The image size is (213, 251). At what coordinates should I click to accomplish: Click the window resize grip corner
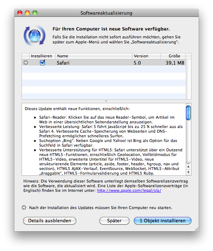pos(196,229)
